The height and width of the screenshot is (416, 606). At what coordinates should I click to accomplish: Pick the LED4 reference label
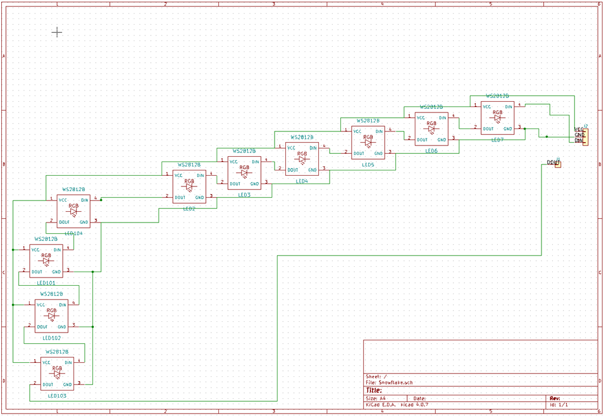click(302, 181)
